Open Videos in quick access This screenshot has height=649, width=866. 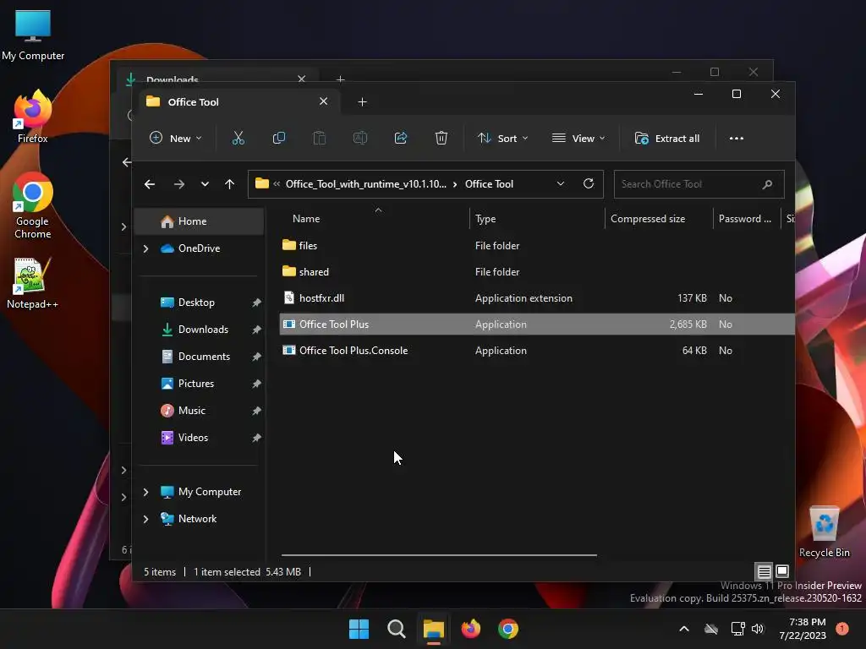(200, 438)
